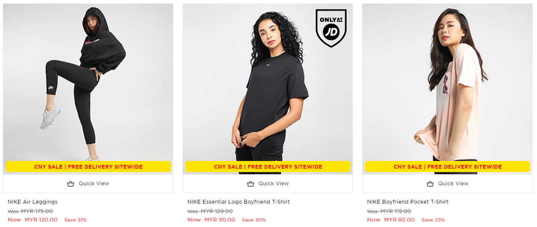Open Quick View for Essential Logo Boyfriend T-Shirt
The image size is (537, 227).
coord(267,184)
